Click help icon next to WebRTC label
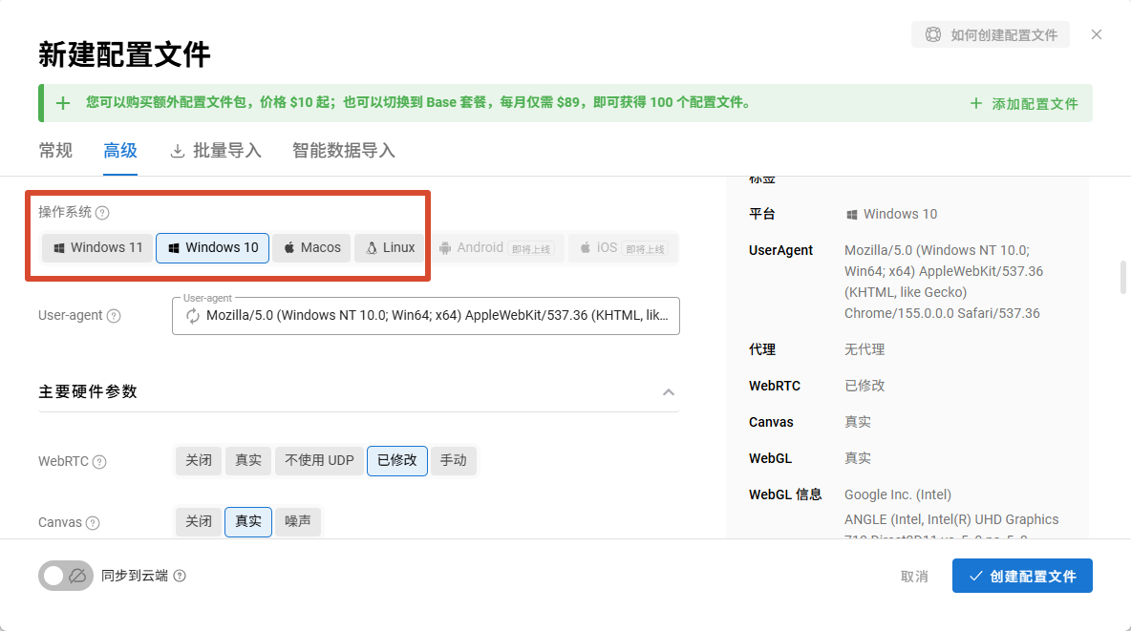 [x=99, y=461]
